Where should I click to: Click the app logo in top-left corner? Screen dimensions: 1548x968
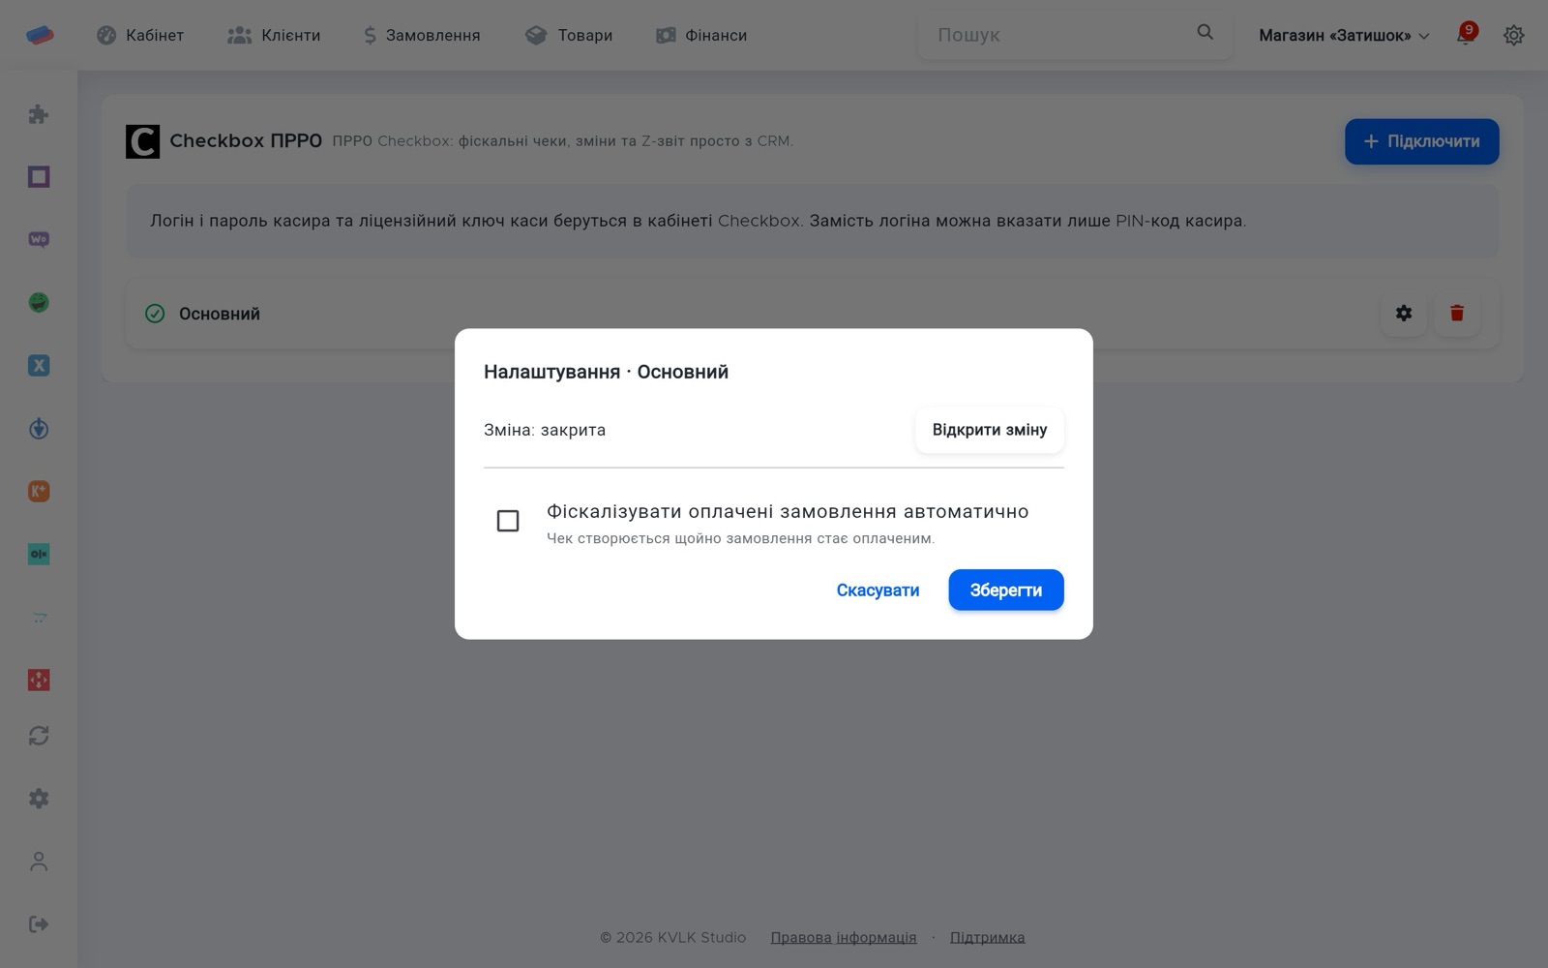click(x=40, y=35)
